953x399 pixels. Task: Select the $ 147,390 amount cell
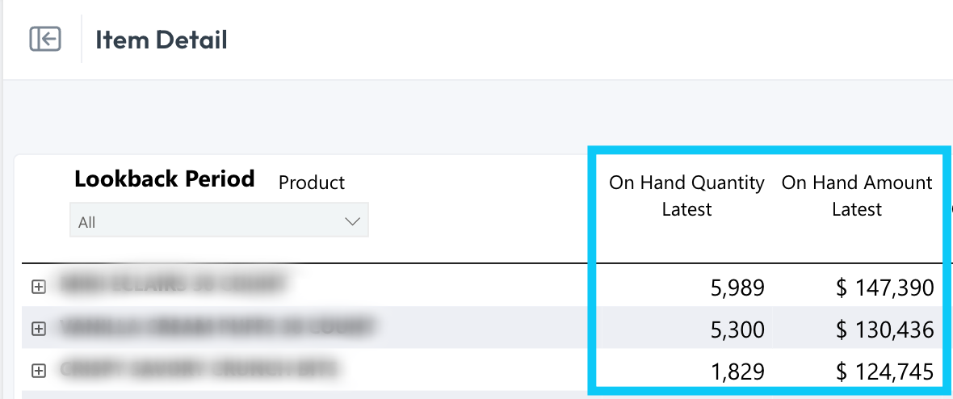(884, 288)
